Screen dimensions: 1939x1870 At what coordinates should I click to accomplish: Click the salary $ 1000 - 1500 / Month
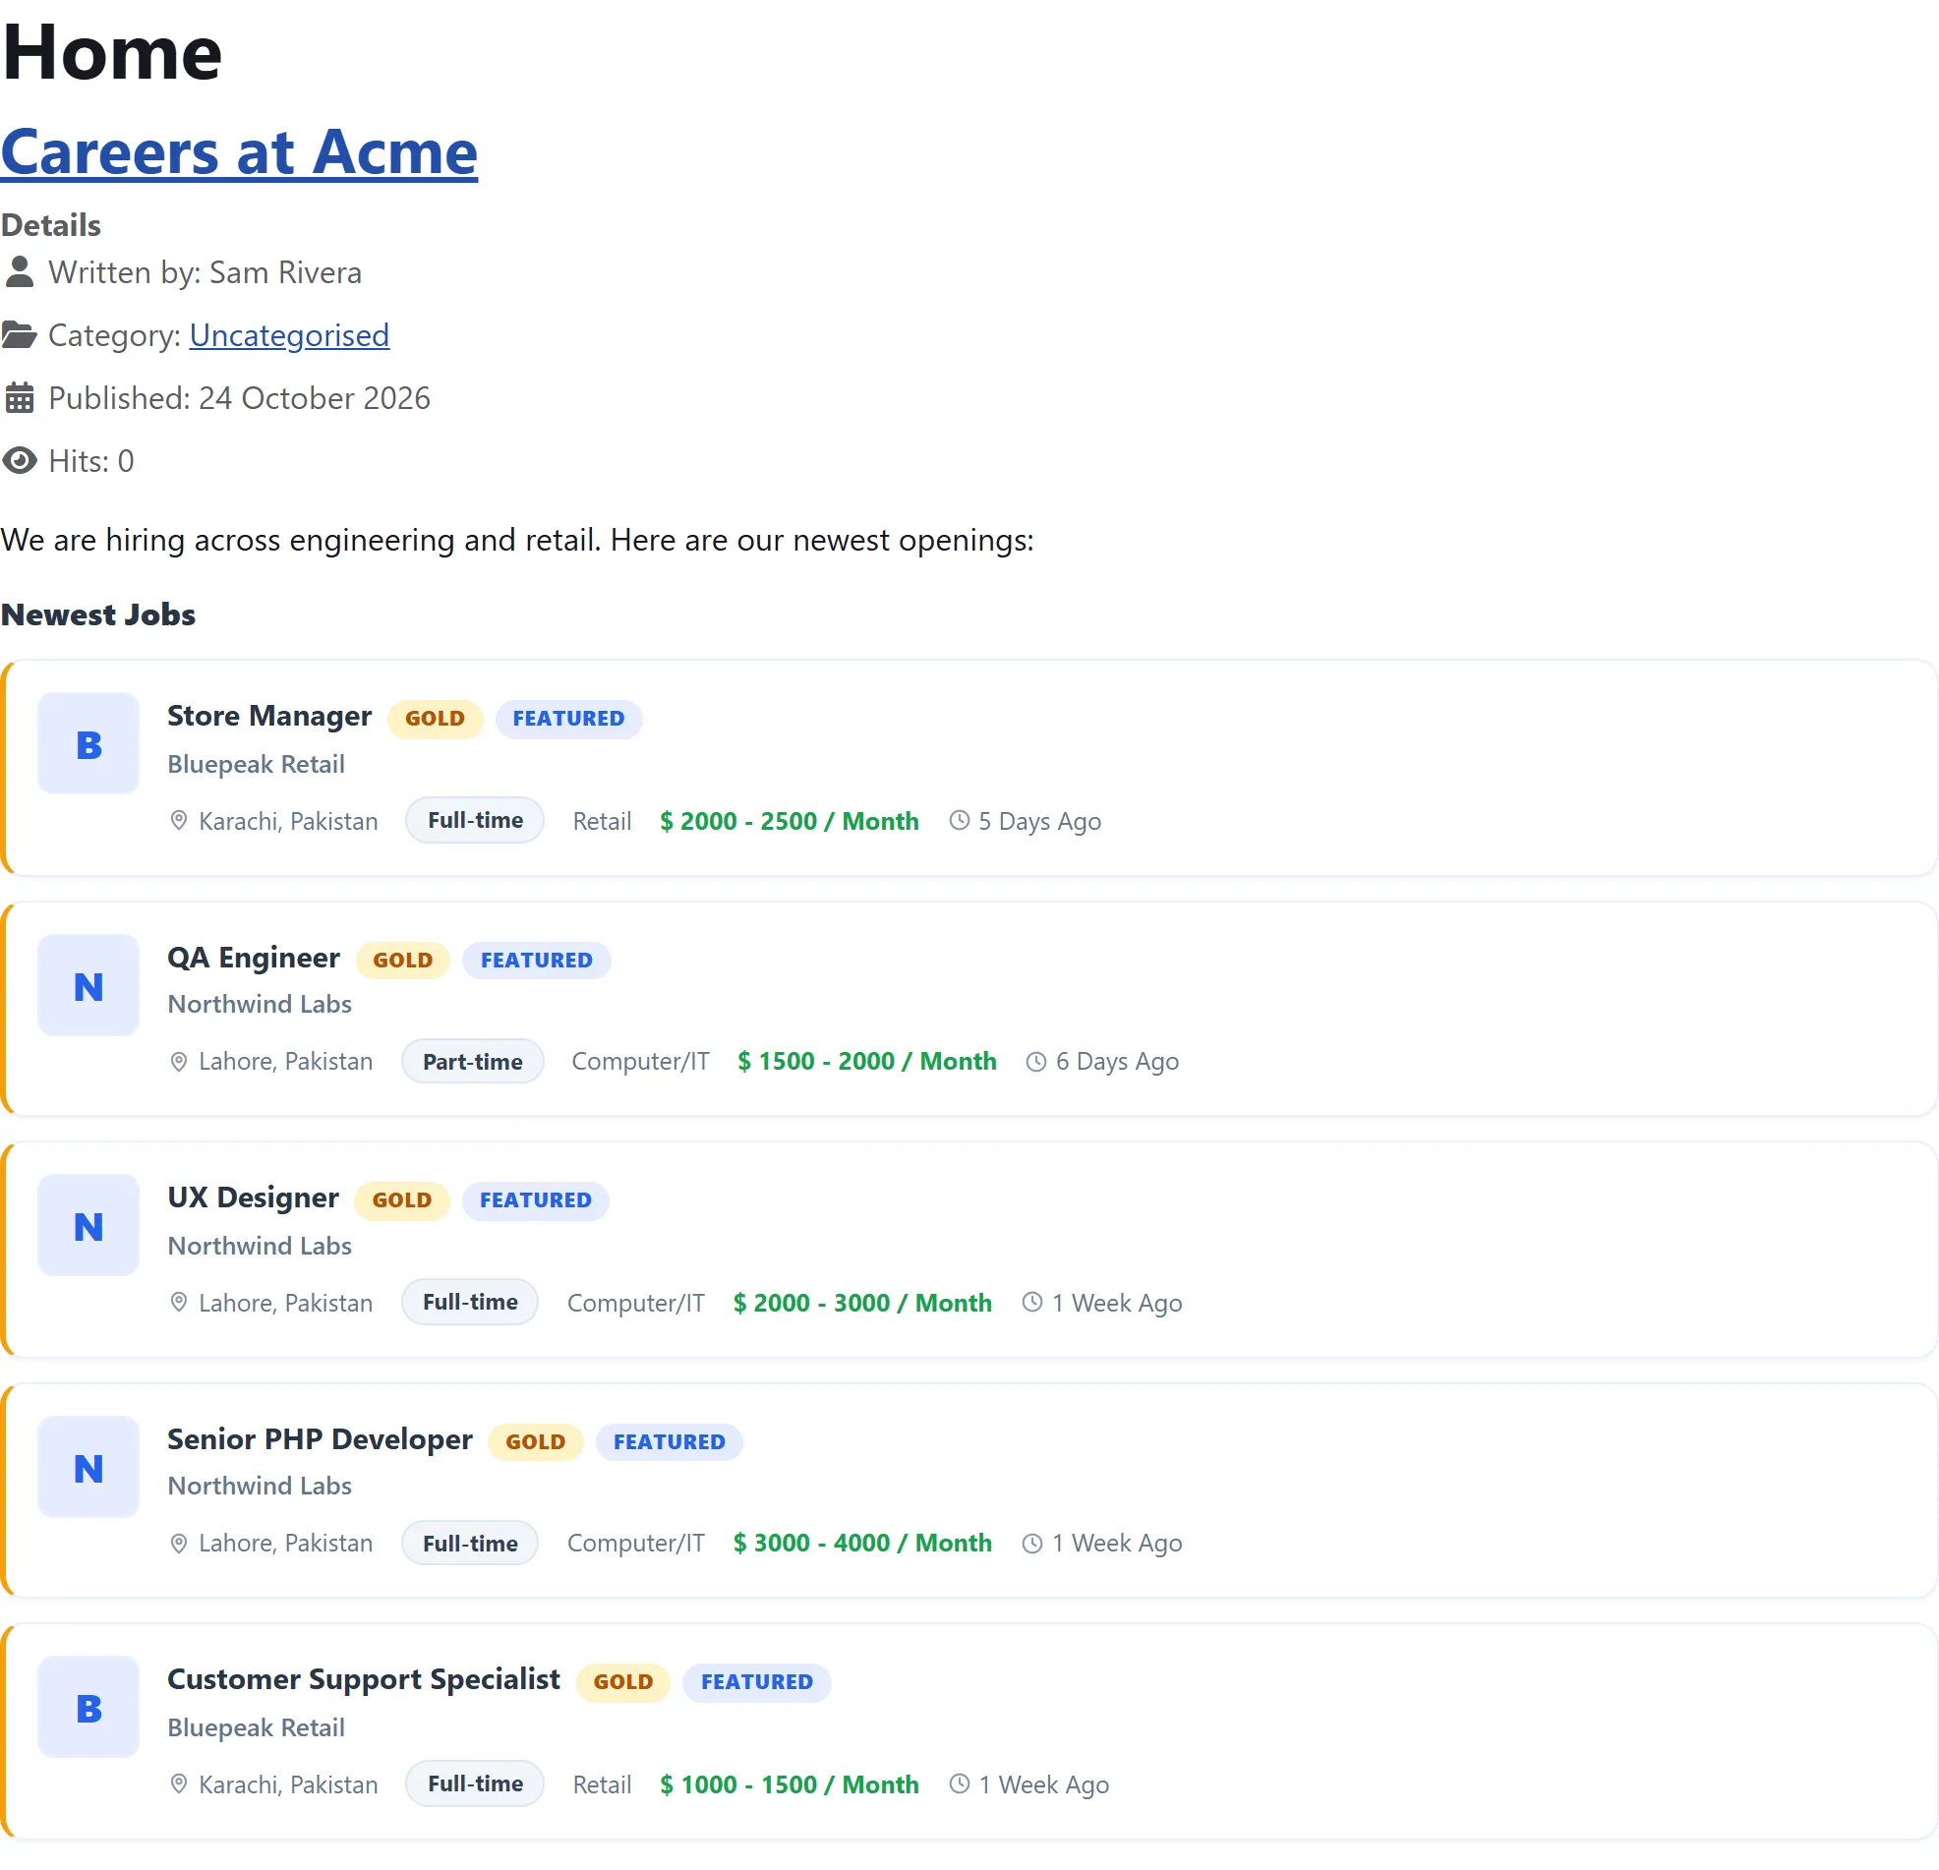pyautogui.click(x=790, y=1784)
